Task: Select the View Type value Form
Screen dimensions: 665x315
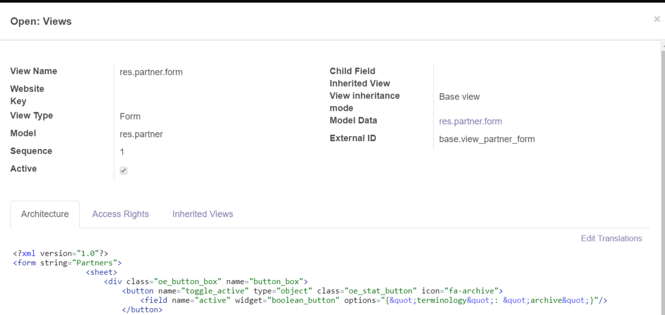Action: 130,116
